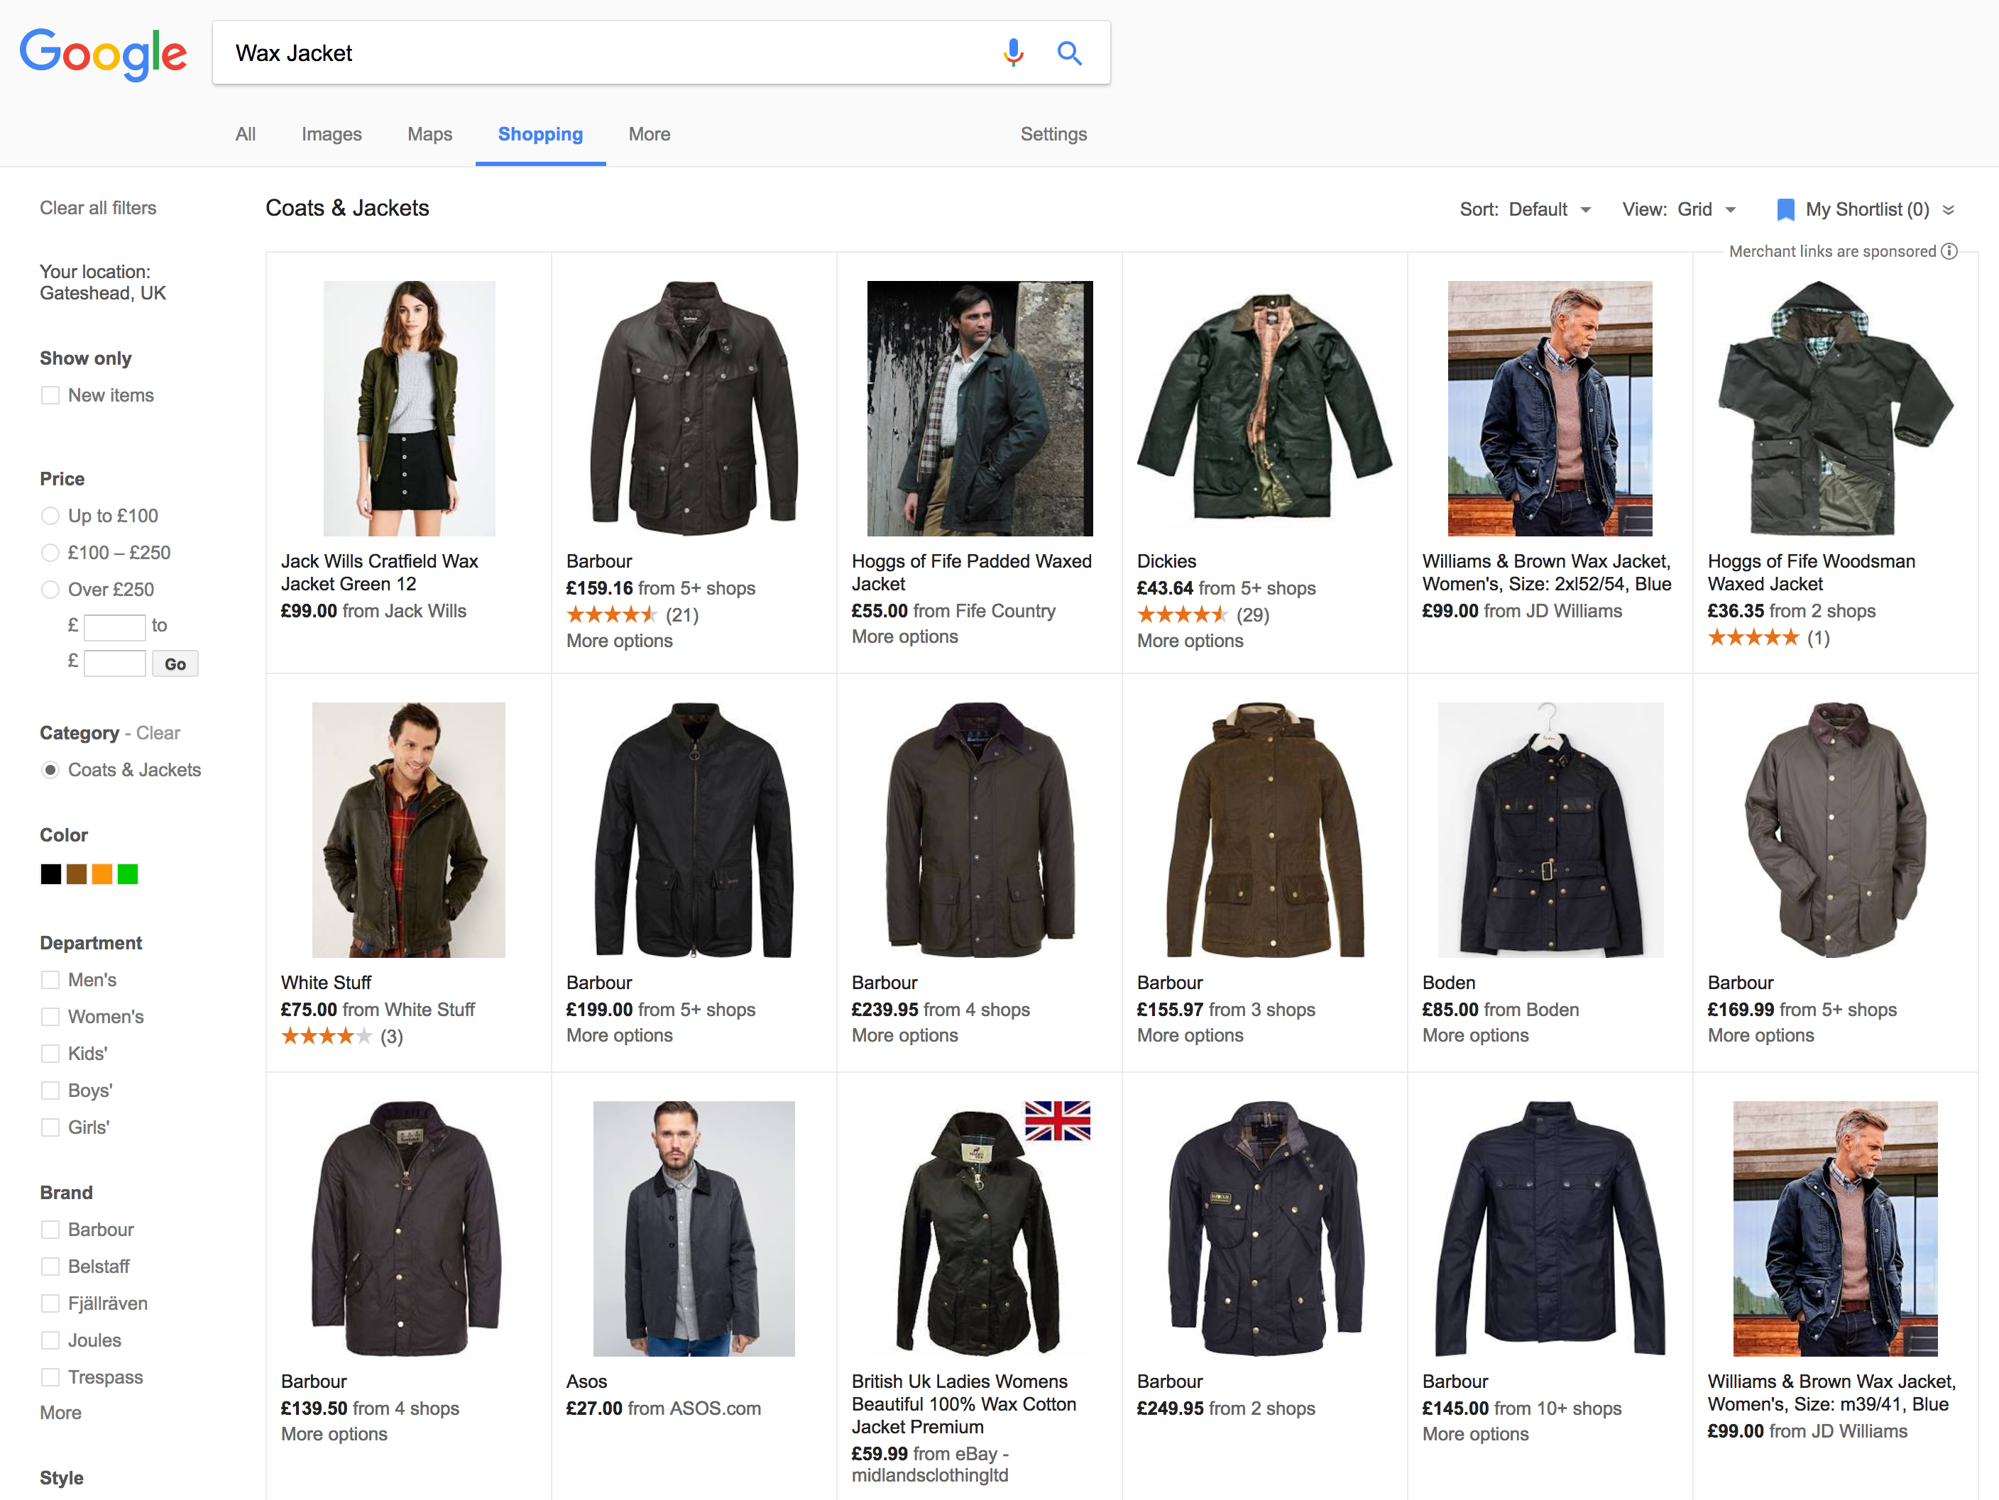Viewport: 1999px width, 1500px height.
Task: Open search Settings
Action: [1053, 135]
